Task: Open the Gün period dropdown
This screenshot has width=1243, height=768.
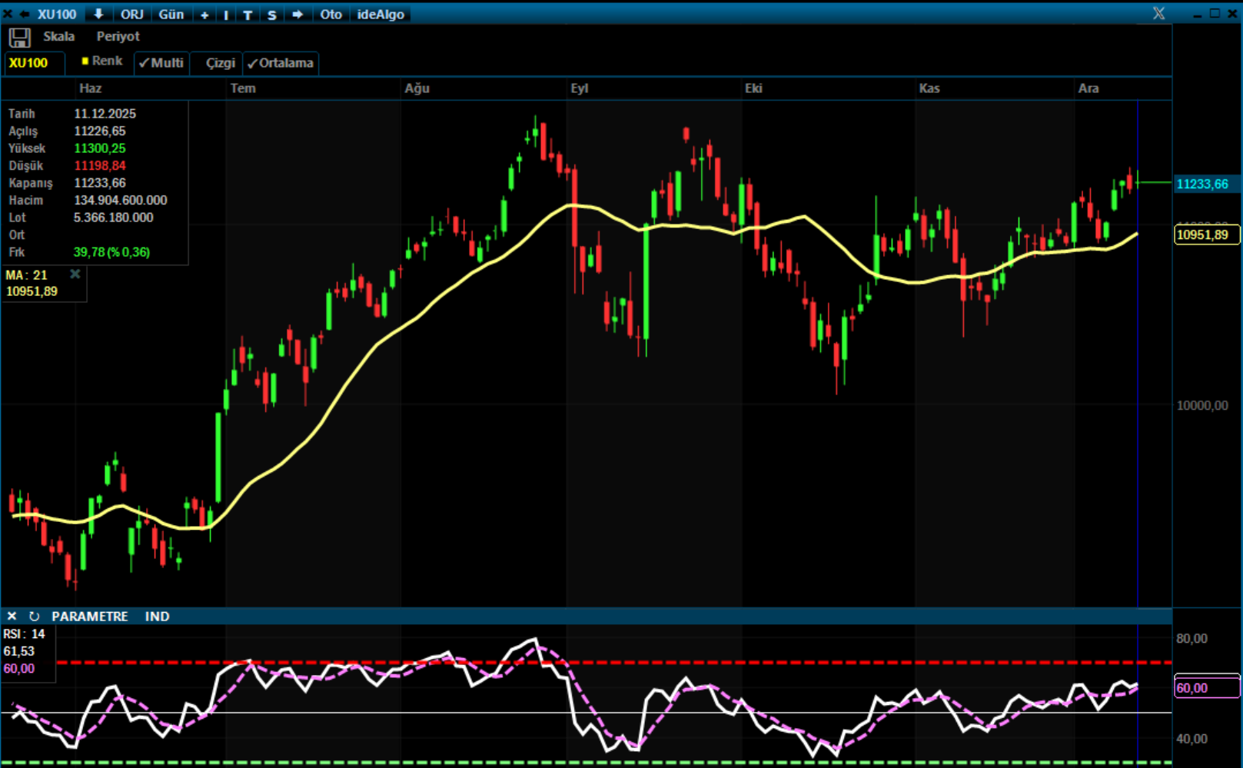Action: [171, 15]
